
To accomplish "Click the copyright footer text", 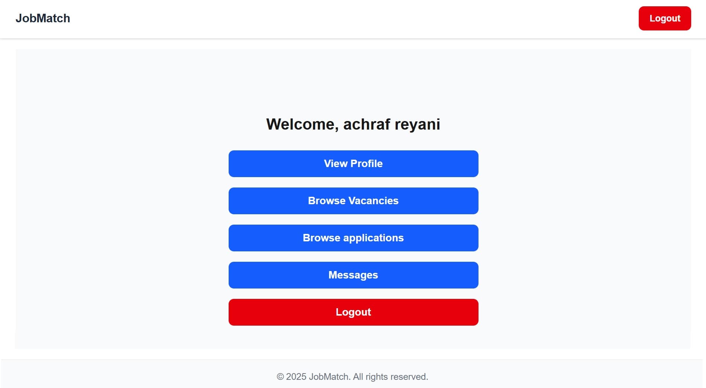I will click(353, 376).
